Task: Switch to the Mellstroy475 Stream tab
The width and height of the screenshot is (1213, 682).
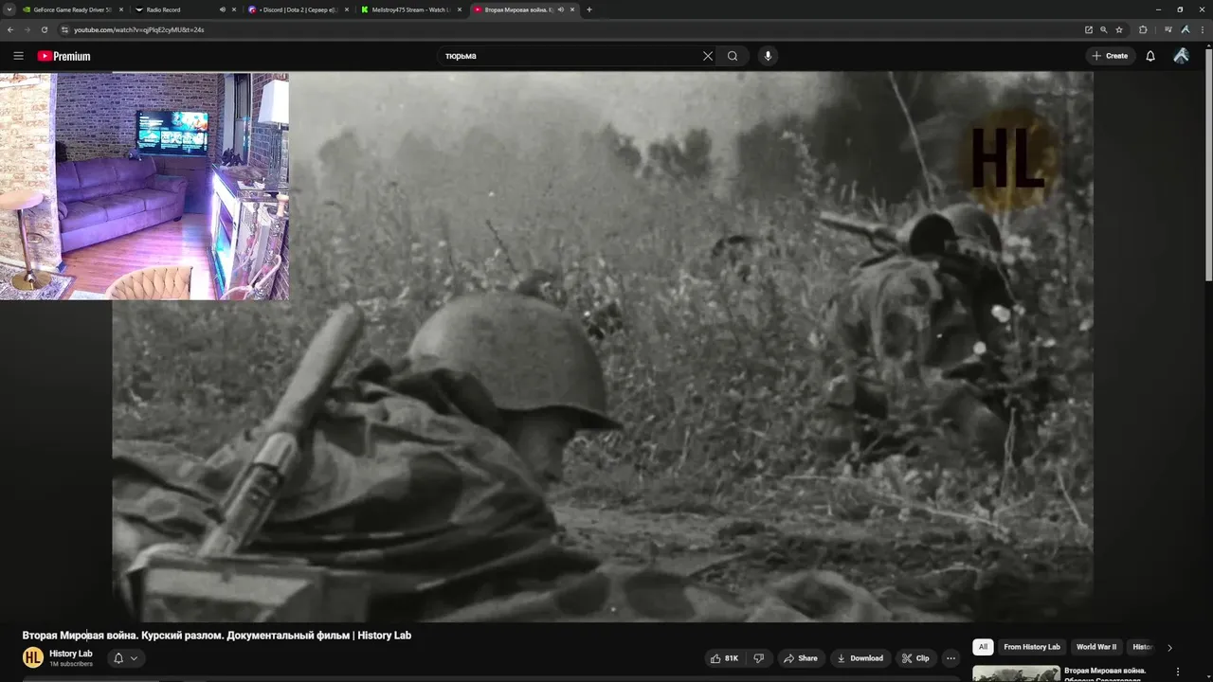Action: point(410,9)
